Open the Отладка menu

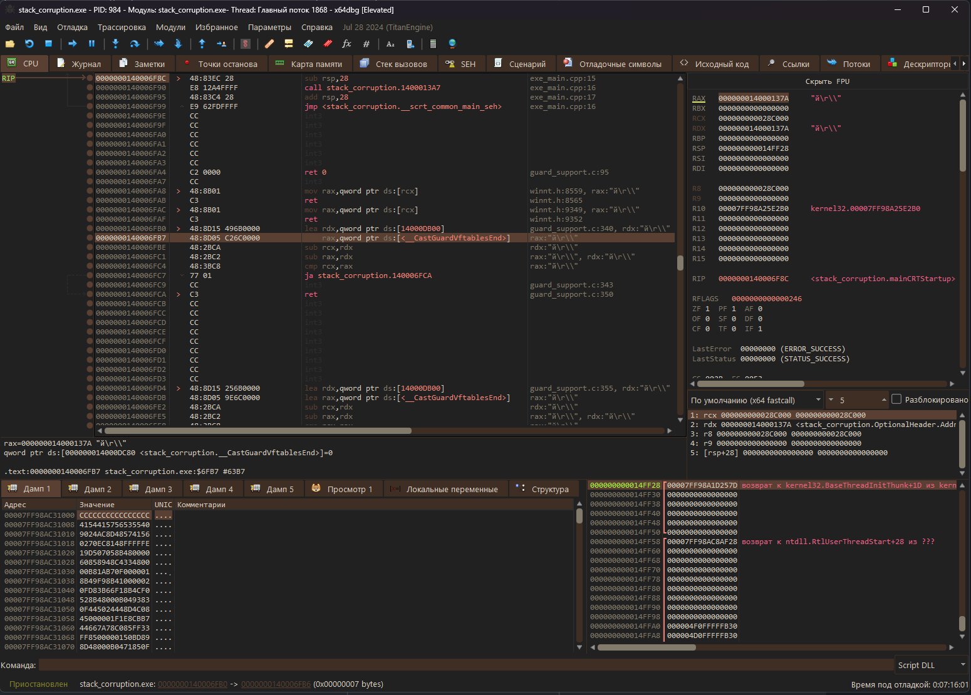tap(72, 28)
